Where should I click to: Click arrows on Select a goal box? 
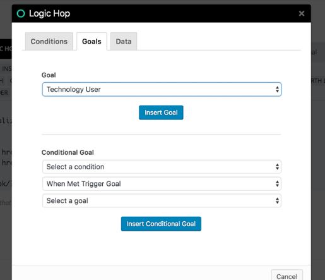coord(277,200)
